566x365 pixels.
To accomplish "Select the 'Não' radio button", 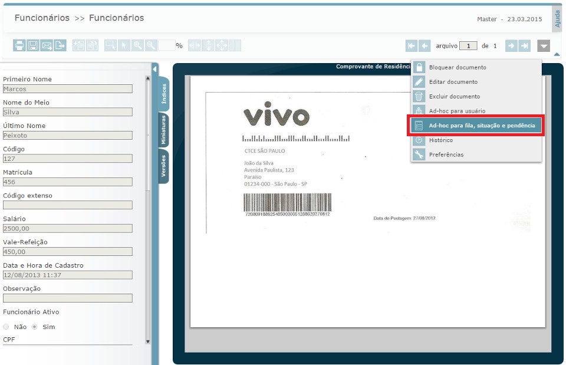I will pyautogui.click(x=6, y=327).
